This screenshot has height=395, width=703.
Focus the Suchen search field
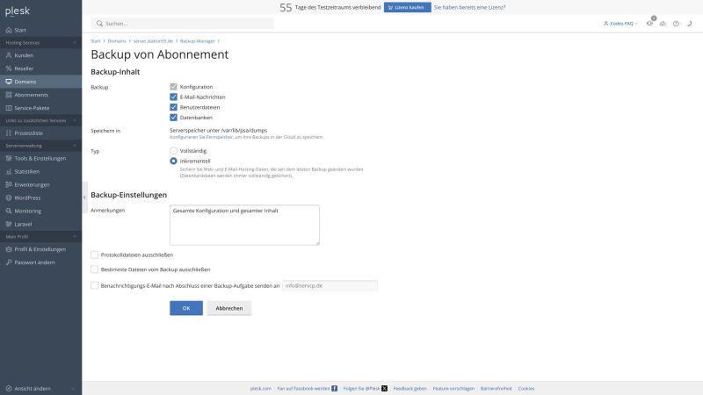coord(183,24)
